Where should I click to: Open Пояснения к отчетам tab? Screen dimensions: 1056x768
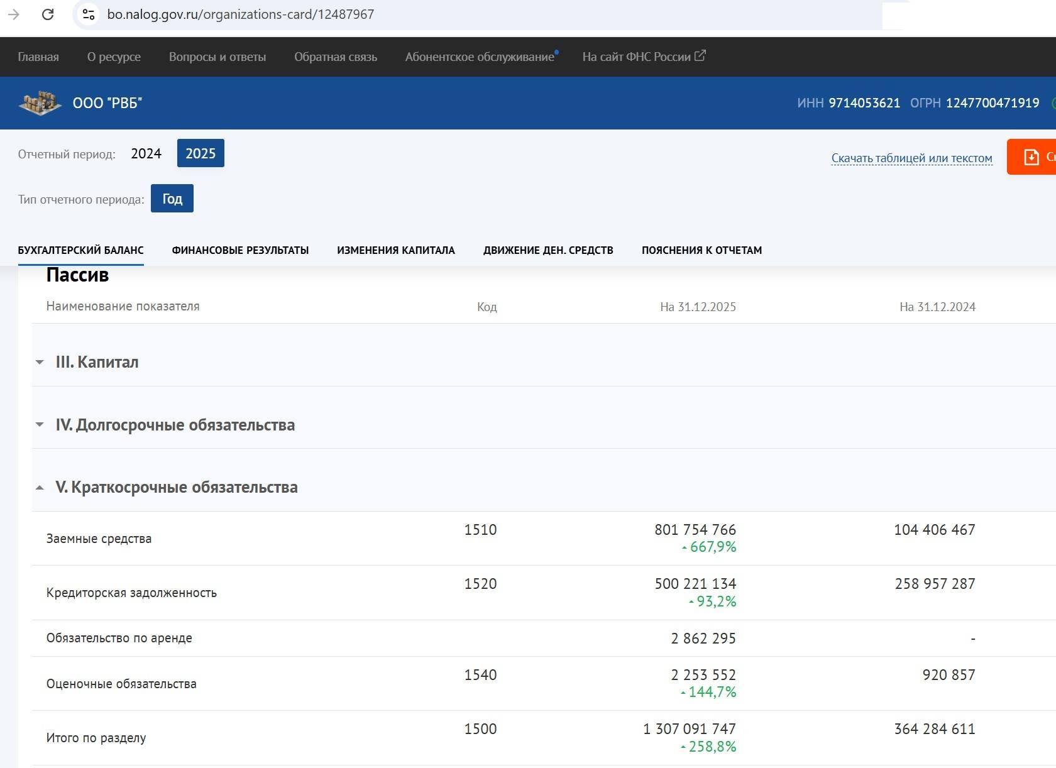coord(701,250)
